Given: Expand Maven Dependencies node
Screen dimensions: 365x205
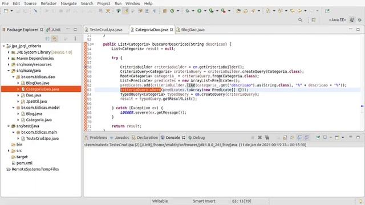Looking at the screenshot, I should (x=9, y=58).
